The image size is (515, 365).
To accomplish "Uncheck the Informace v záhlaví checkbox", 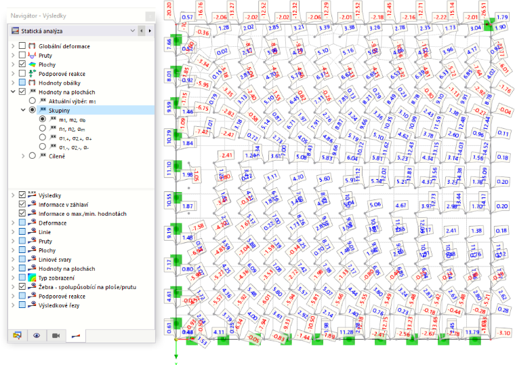I will (x=22, y=204).
